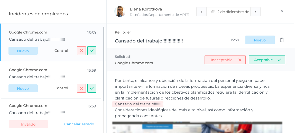Go to next date with right chevron

point(255,12)
